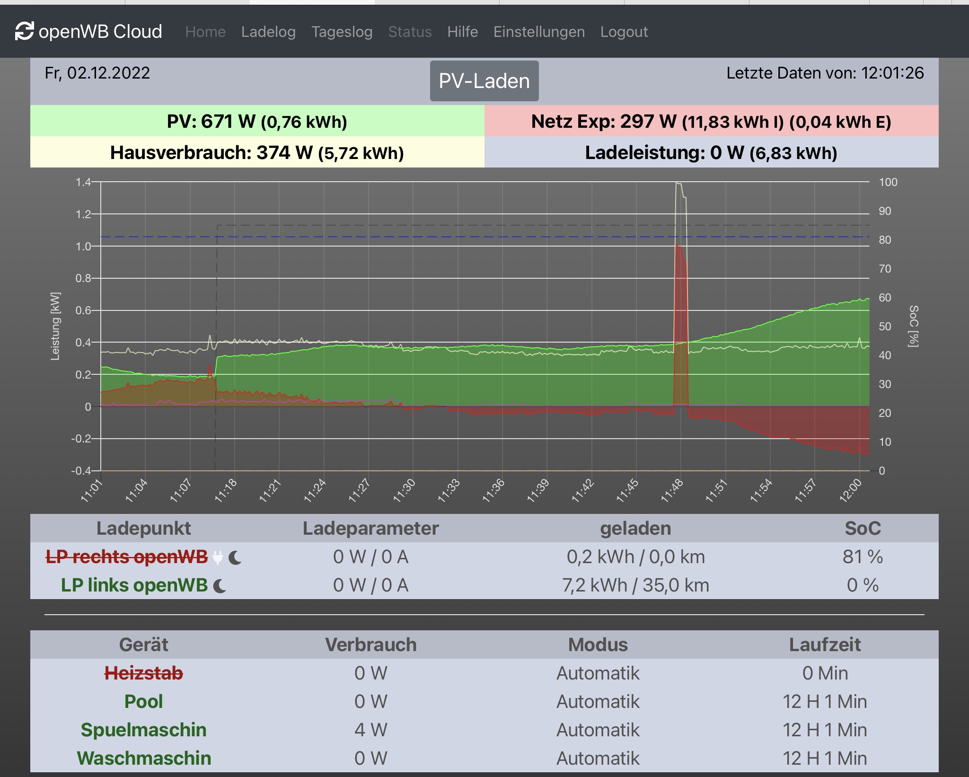This screenshot has height=777, width=969.
Task: Change the Automatik mode of Waschmaschin
Action: click(598, 758)
